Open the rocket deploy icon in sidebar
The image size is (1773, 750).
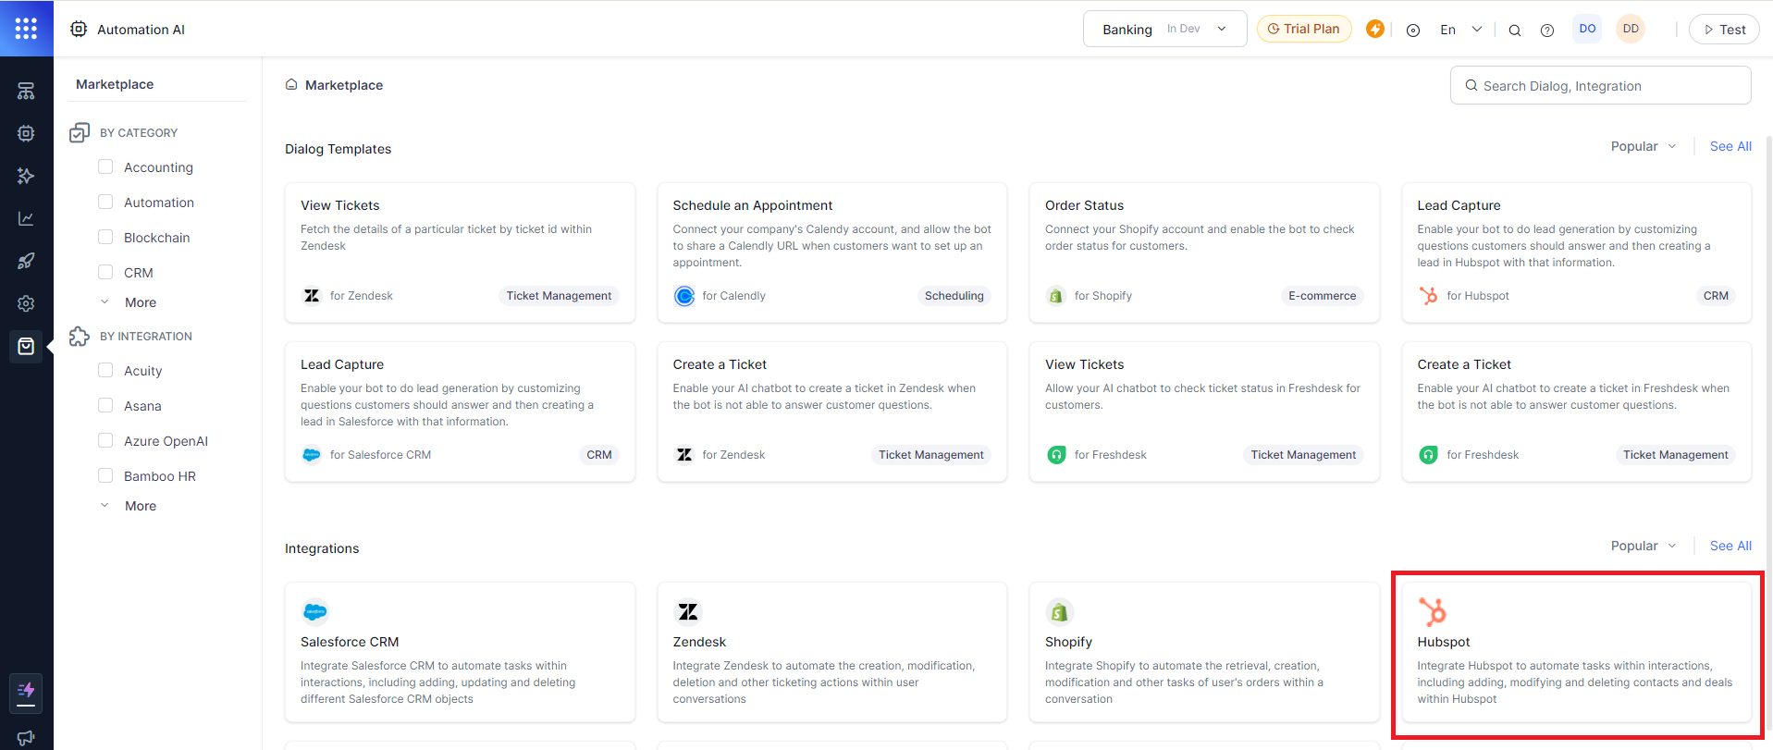26,261
